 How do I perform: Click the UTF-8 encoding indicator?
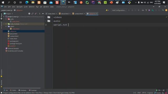pyautogui.click(x=144, y=93)
